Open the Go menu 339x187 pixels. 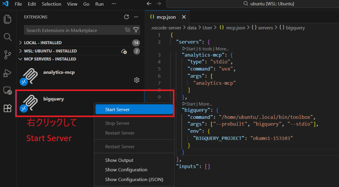[86, 4]
